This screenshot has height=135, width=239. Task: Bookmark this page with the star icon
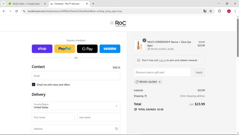click(x=211, y=11)
